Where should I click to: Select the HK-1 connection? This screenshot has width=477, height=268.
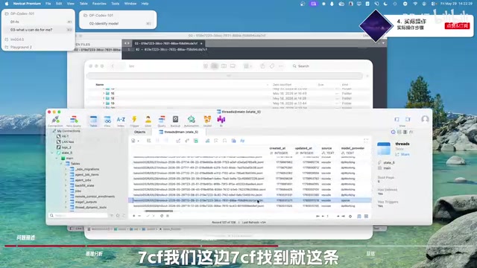63,136
